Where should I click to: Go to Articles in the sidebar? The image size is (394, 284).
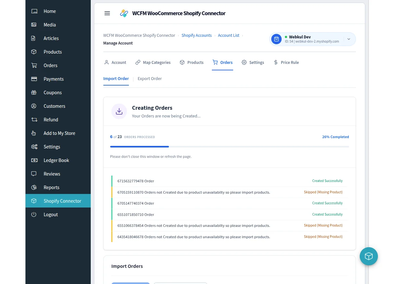tap(58, 38)
